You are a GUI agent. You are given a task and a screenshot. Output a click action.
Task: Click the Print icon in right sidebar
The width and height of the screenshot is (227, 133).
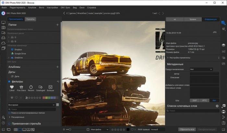coord(223,112)
